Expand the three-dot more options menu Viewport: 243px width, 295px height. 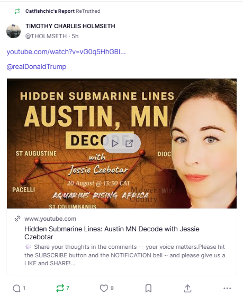pos(227,288)
